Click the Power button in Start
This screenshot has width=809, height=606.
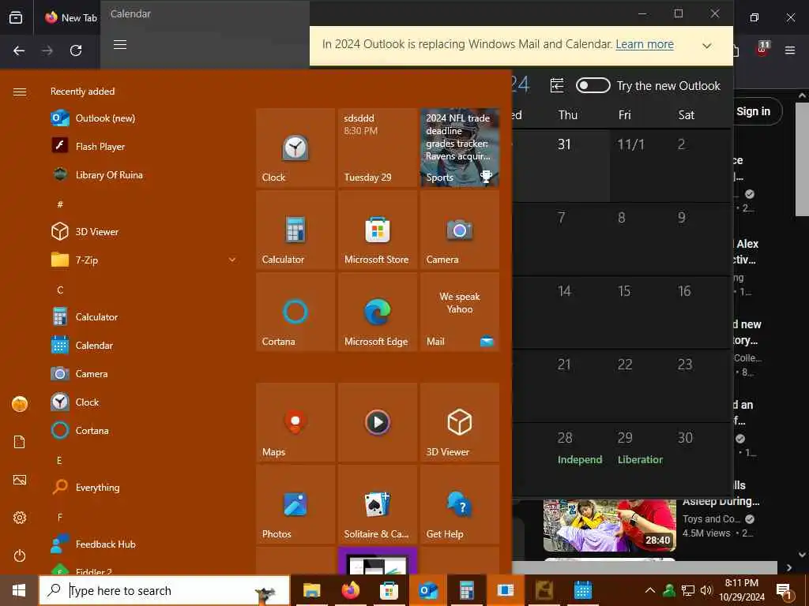pyautogui.click(x=20, y=555)
